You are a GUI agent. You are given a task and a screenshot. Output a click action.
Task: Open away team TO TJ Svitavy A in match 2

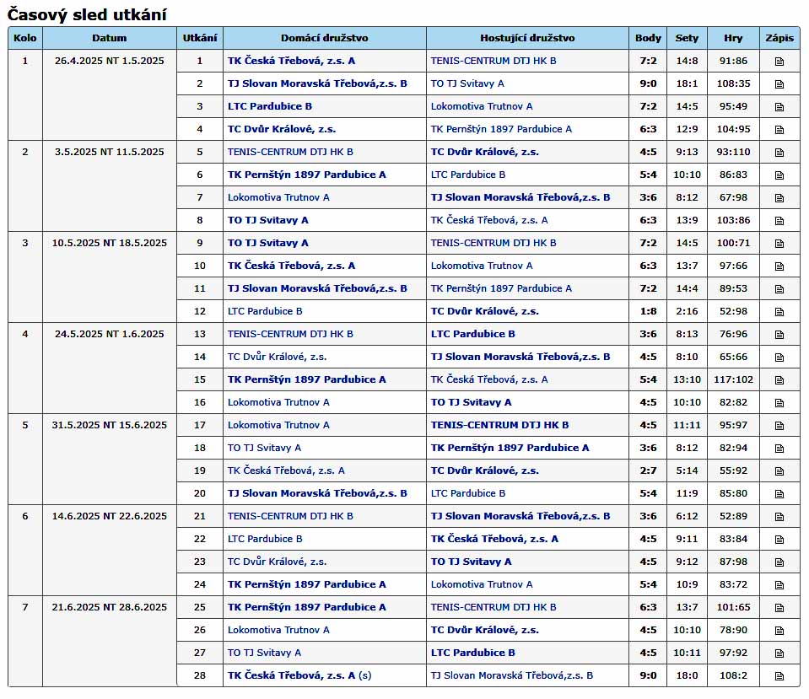pos(467,83)
